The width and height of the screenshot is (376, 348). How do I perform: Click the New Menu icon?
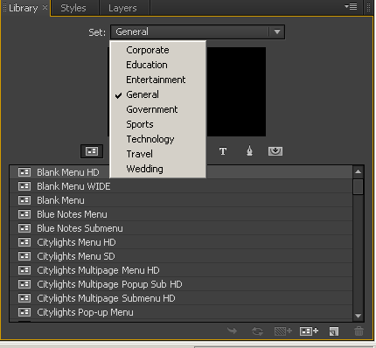309,331
